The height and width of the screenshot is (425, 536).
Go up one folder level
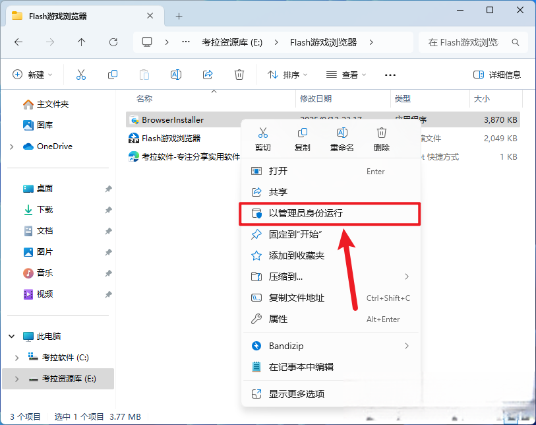tap(81, 42)
